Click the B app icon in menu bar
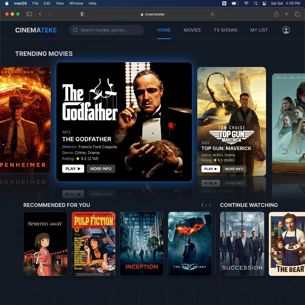This screenshot has width=305, height=305. (224, 3)
